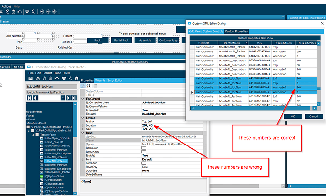
Task: Click Copy icon in main toolbar
Action: tap(8, 12)
